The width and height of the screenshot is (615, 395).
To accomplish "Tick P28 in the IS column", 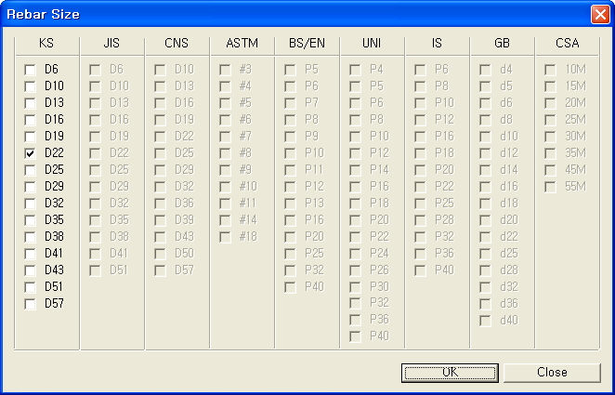I will click(x=420, y=220).
